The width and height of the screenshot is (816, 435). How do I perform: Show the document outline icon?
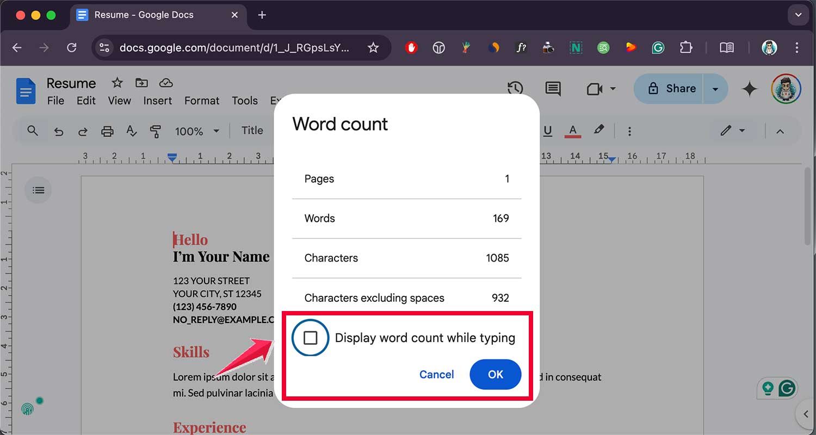(x=38, y=190)
